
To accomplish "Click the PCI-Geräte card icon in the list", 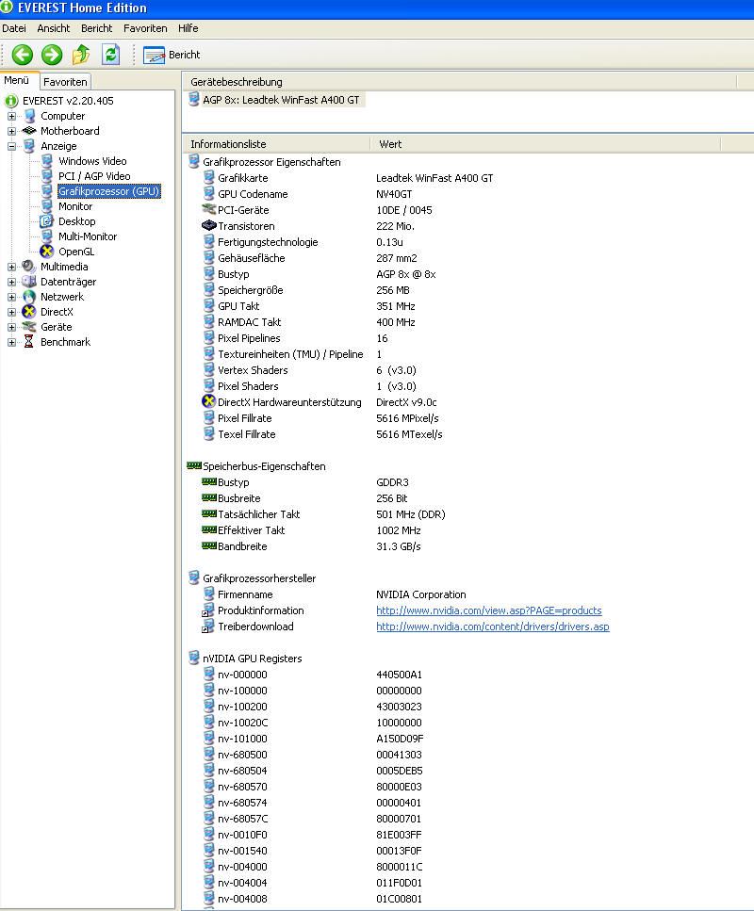I will [x=208, y=209].
